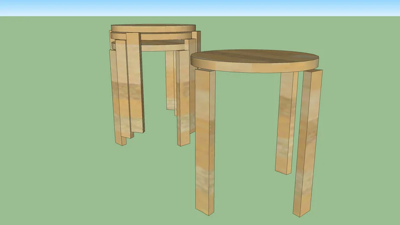Click the widest front leg of stacked stools
This screenshot has width=400, height=225.
pyautogui.click(x=135, y=83)
